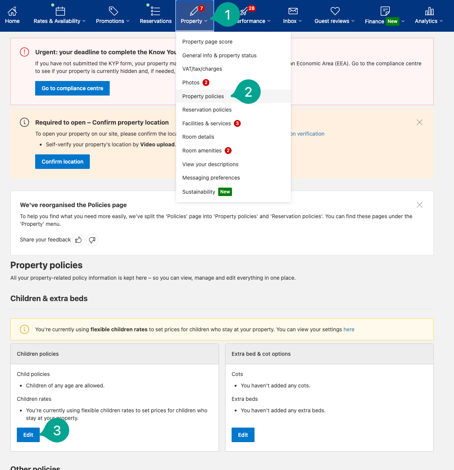Dismiss the Confirm property location notice
The height and width of the screenshot is (470, 454).
[x=420, y=122]
